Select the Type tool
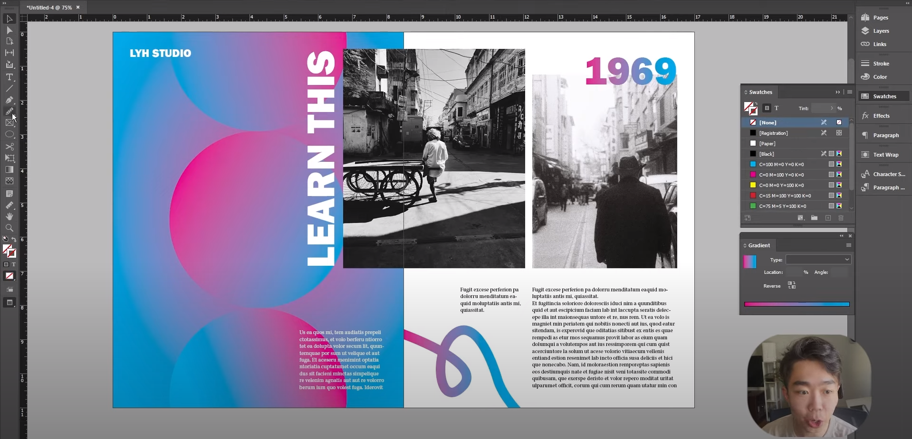The width and height of the screenshot is (912, 439). pos(9,77)
